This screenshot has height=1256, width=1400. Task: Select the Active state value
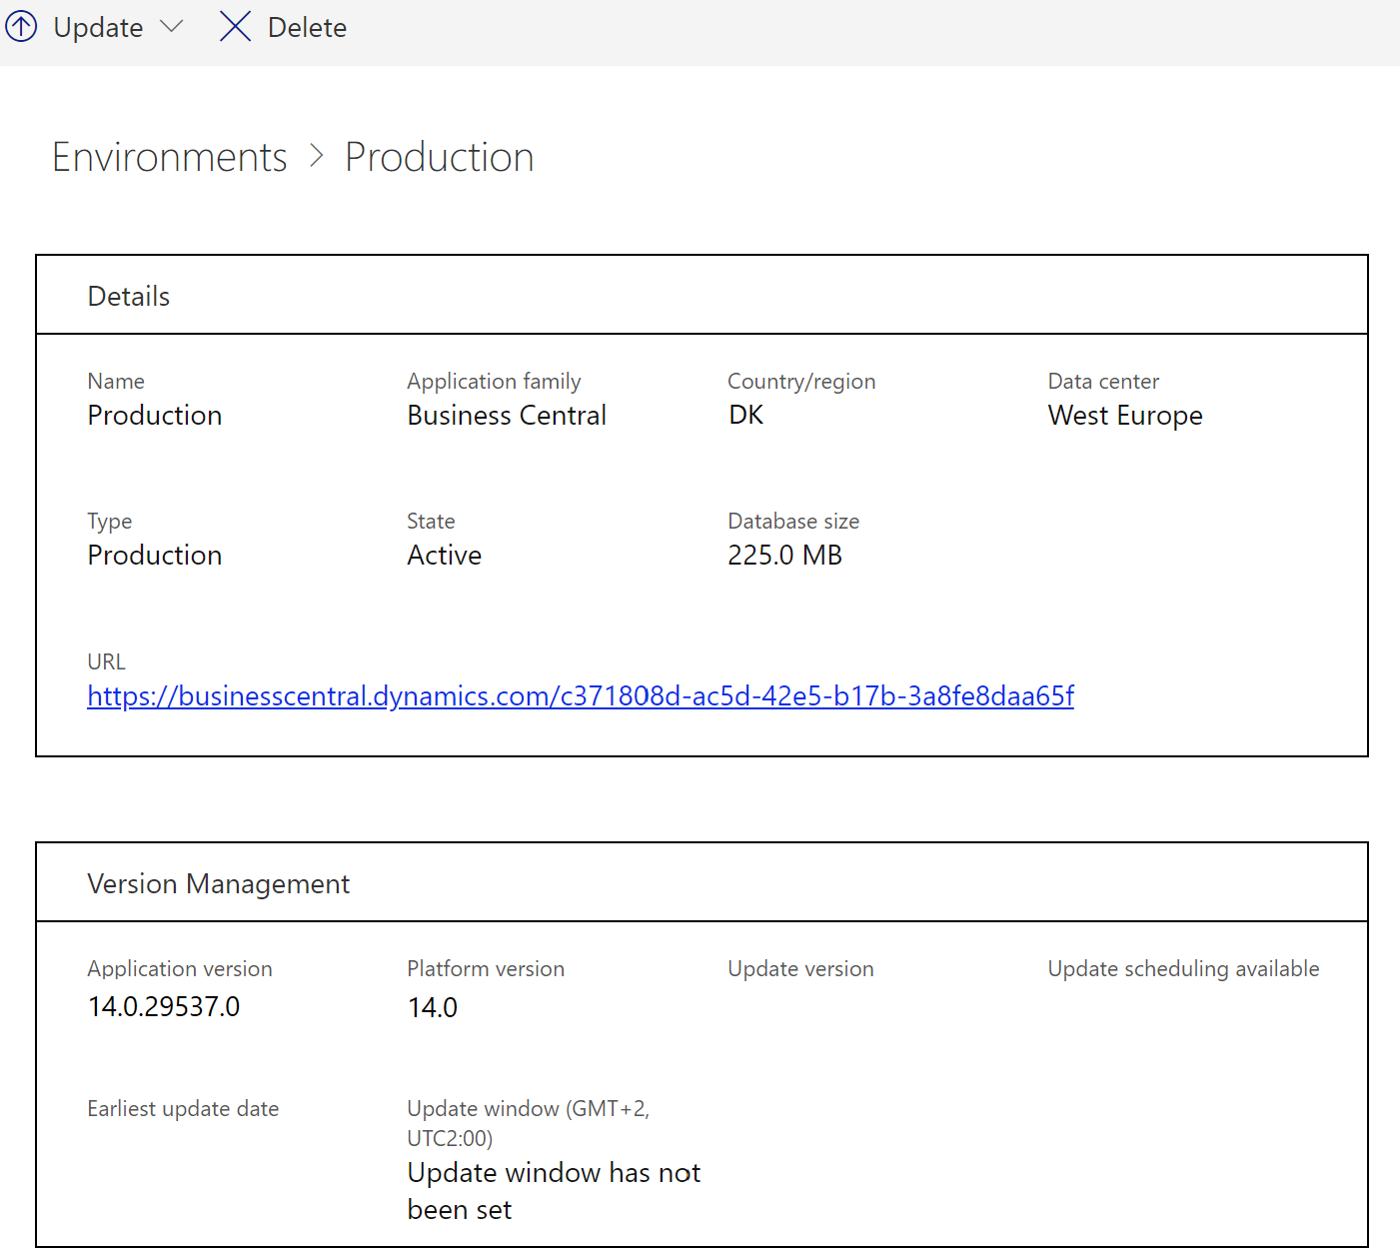coord(445,555)
